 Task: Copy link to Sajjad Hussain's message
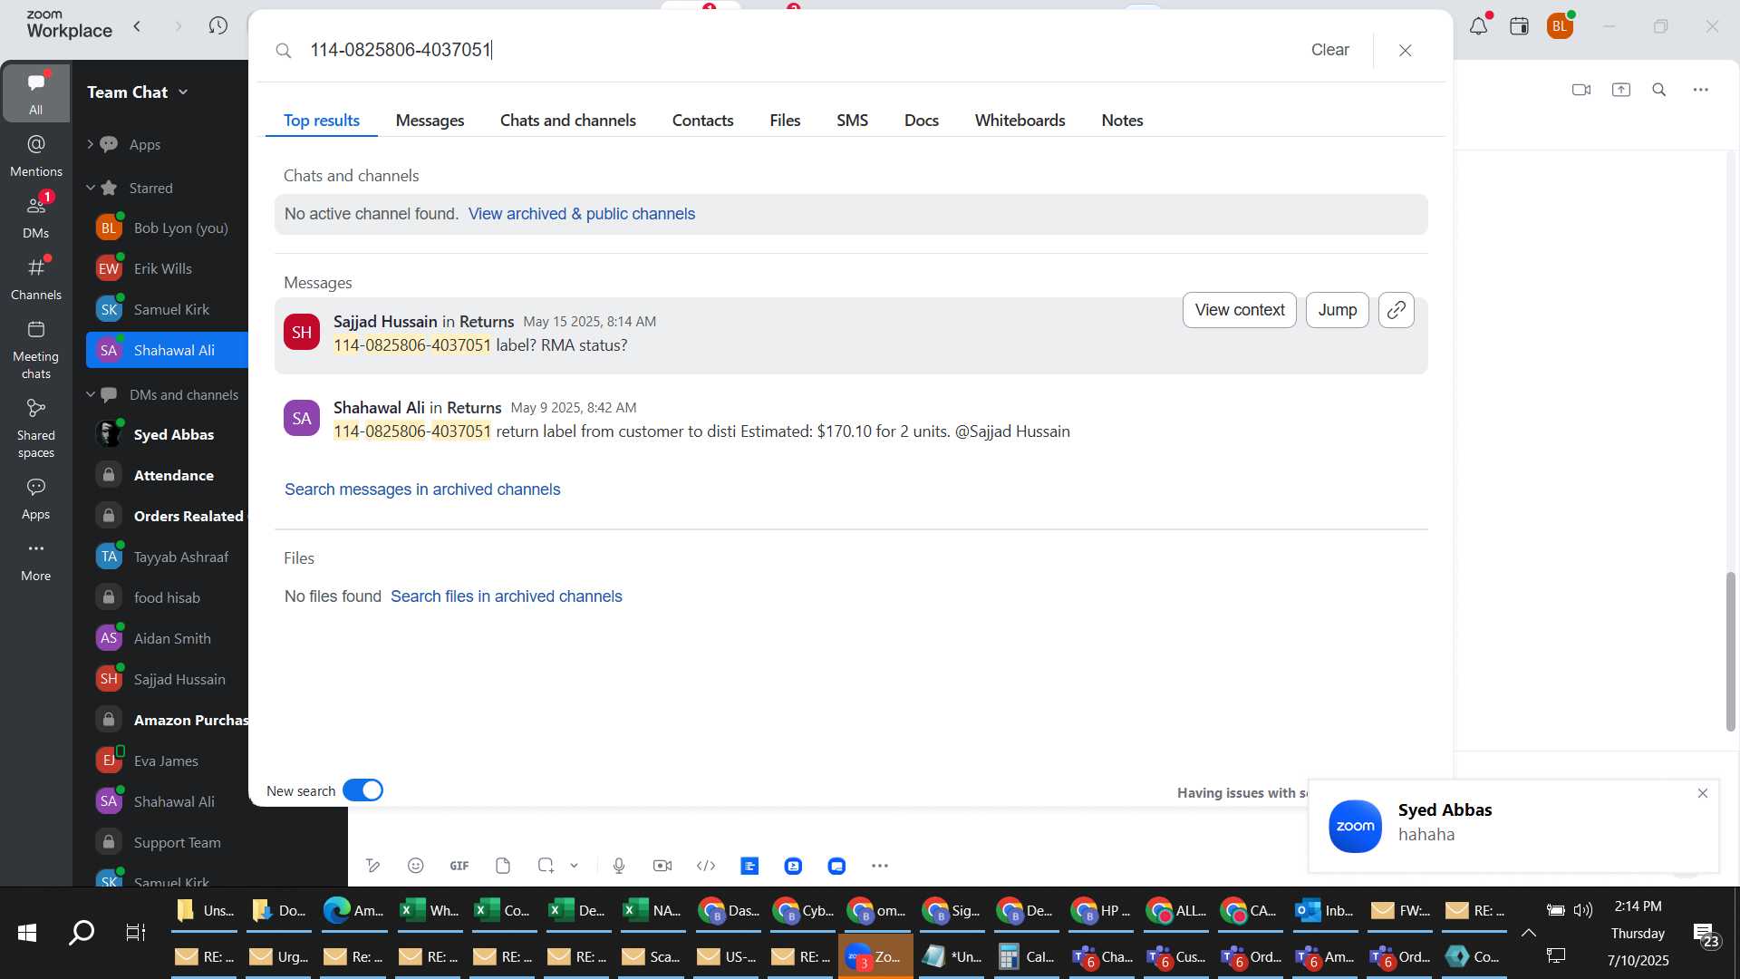point(1397,310)
